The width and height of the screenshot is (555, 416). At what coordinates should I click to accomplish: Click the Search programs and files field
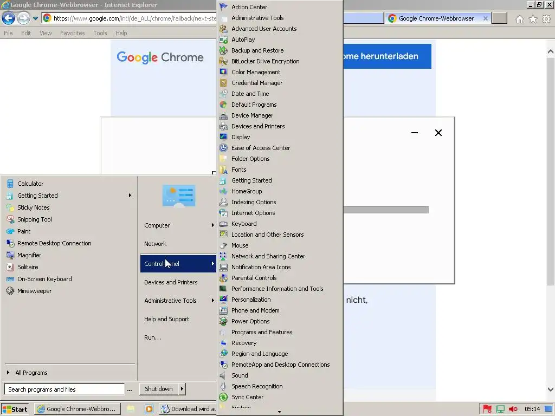(x=64, y=389)
